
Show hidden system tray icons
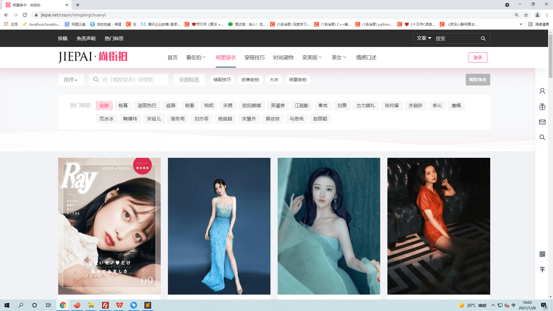(x=493, y=305)
